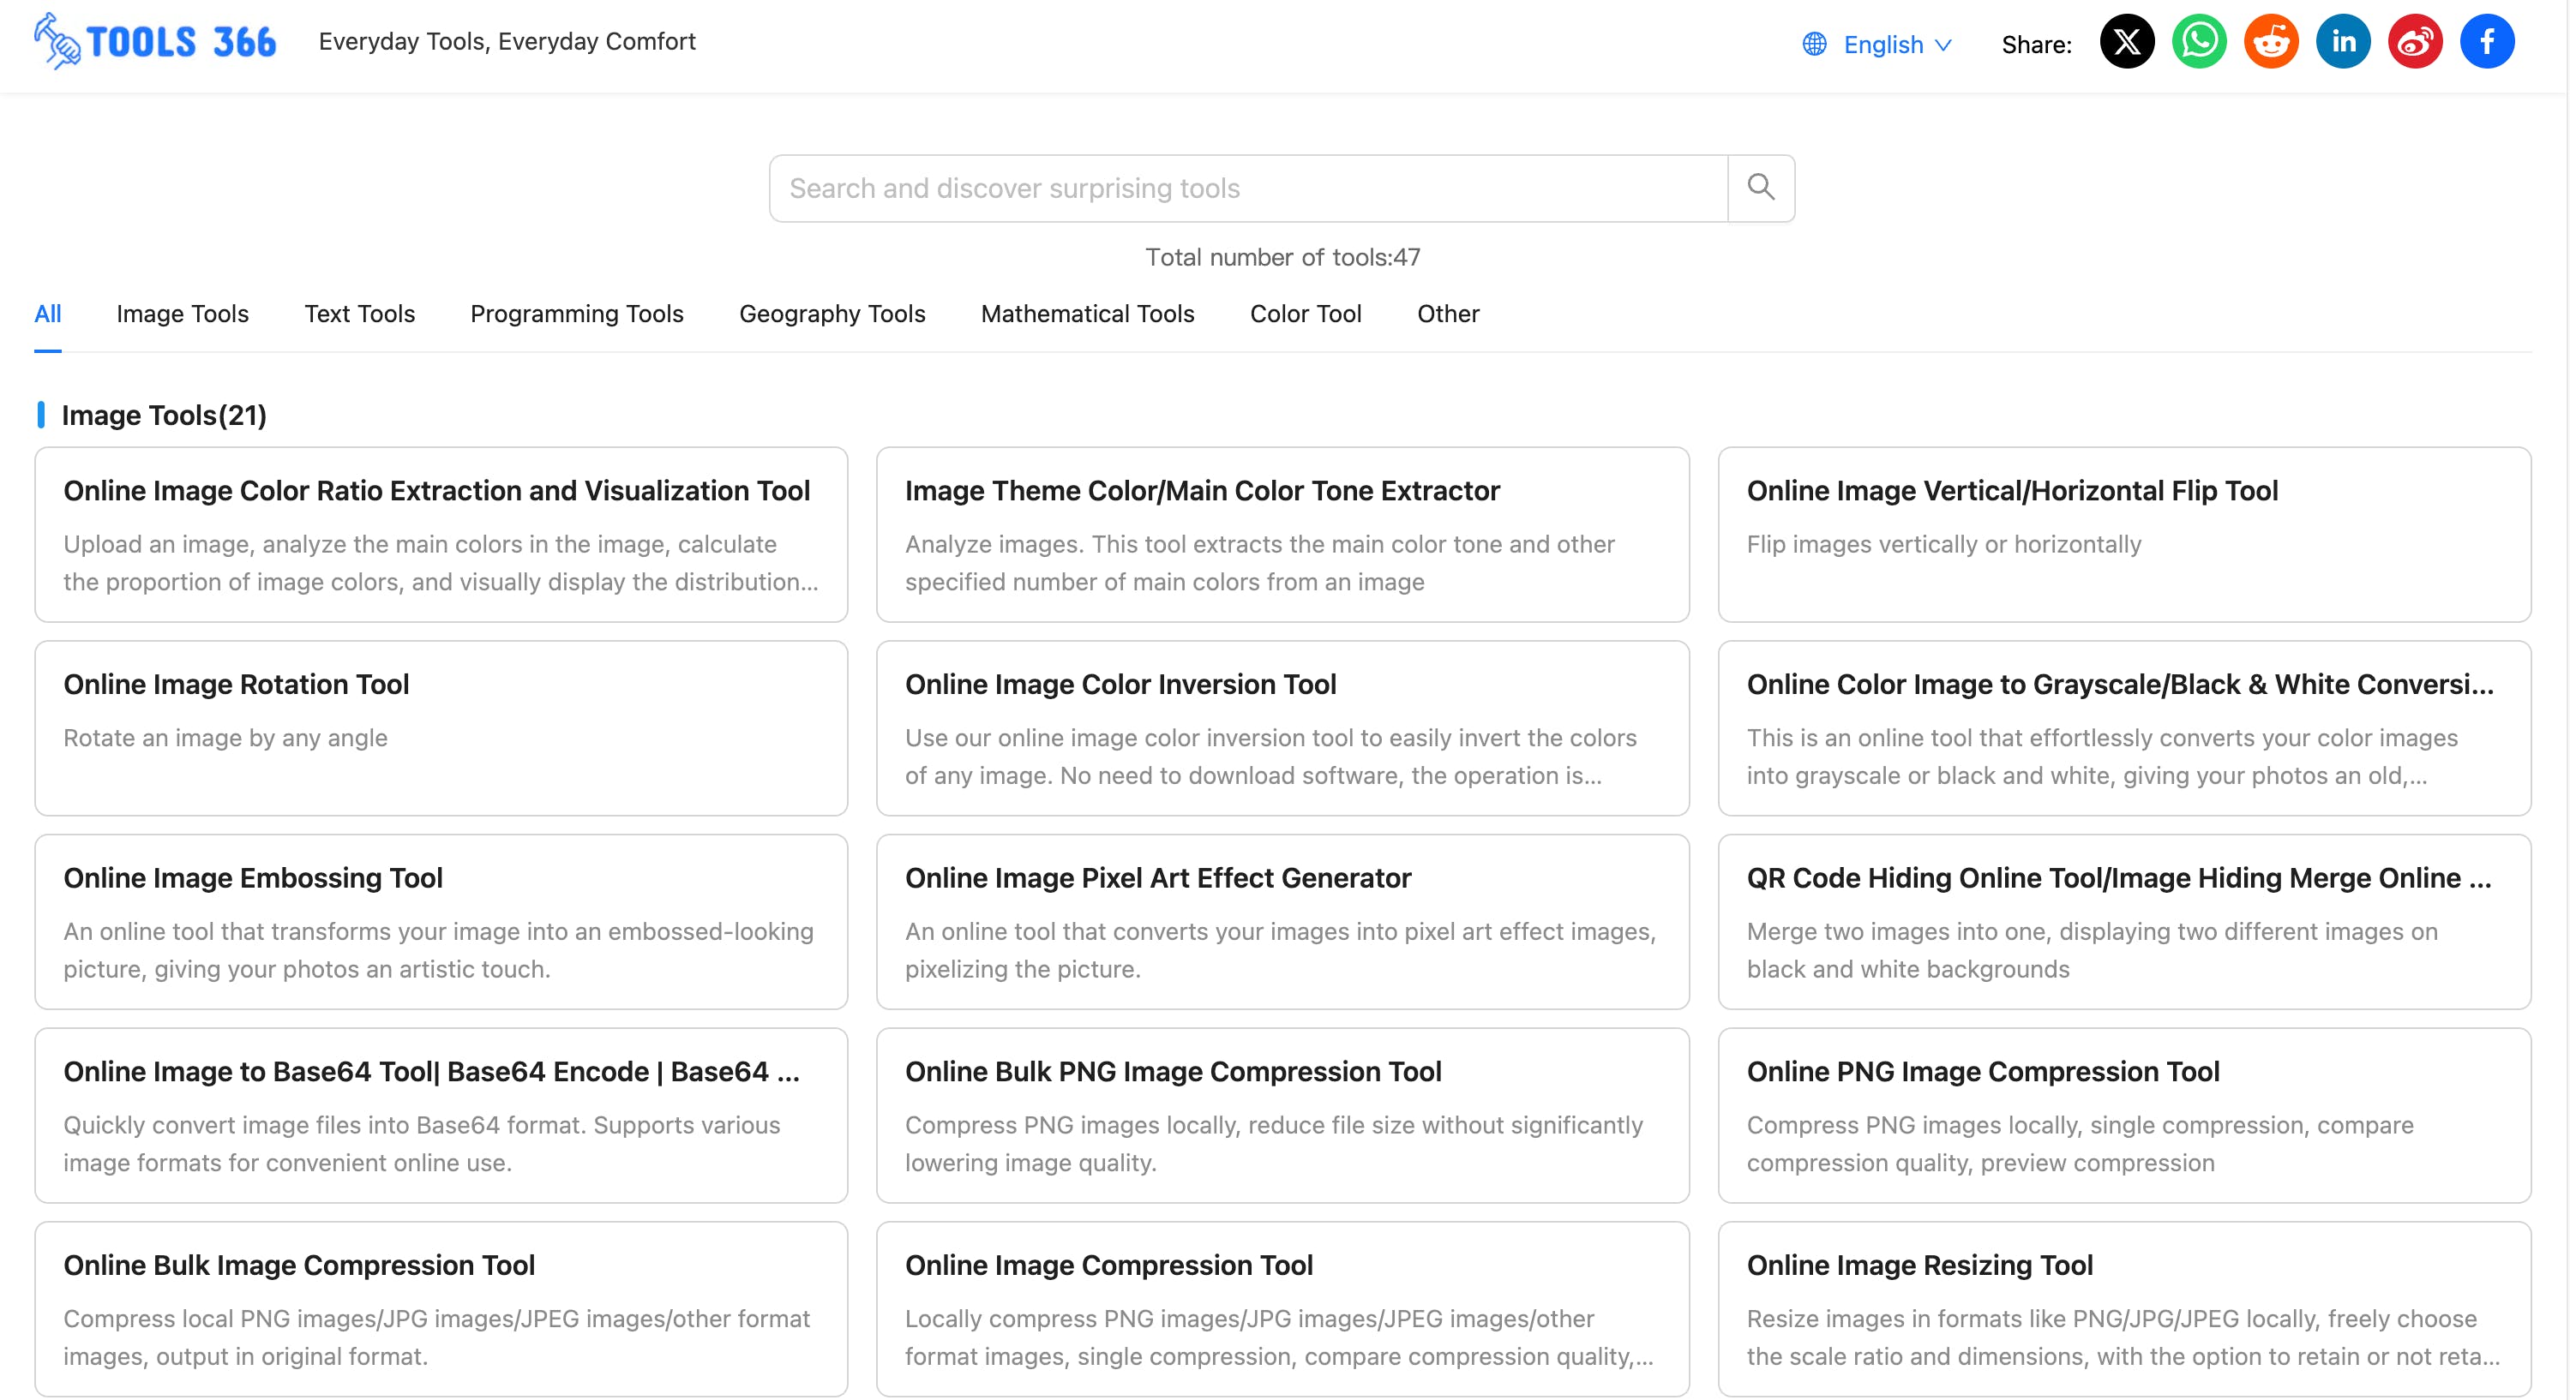The height and width of the screenshot is (1400, 2570).
Task: Share on Reddit icon
Action: pos(2271,42)
